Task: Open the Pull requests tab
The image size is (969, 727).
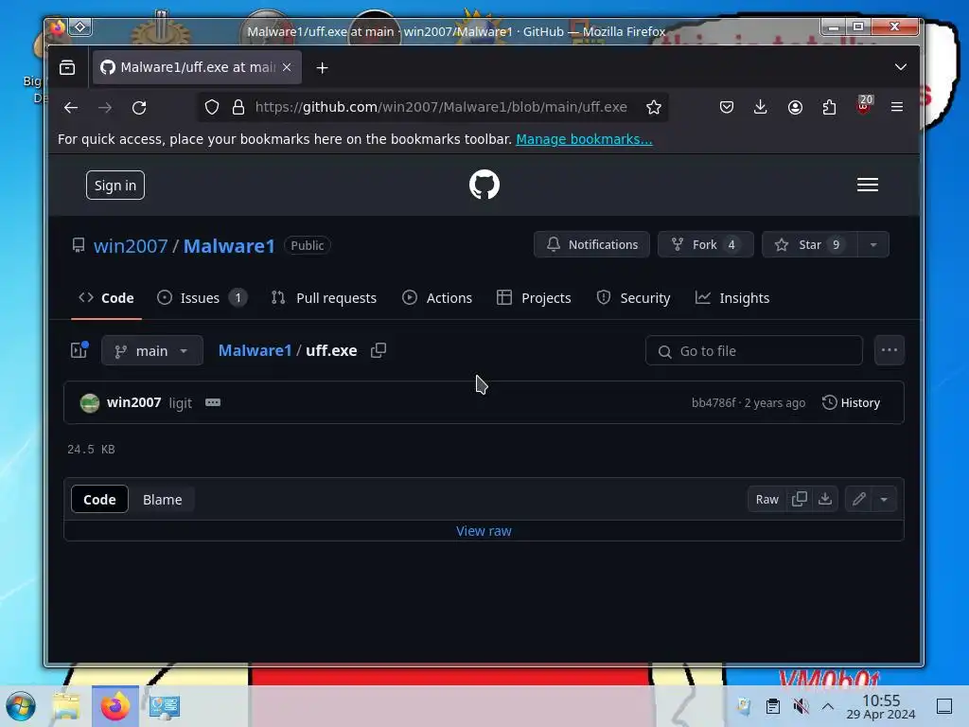Action: (324, 298)
